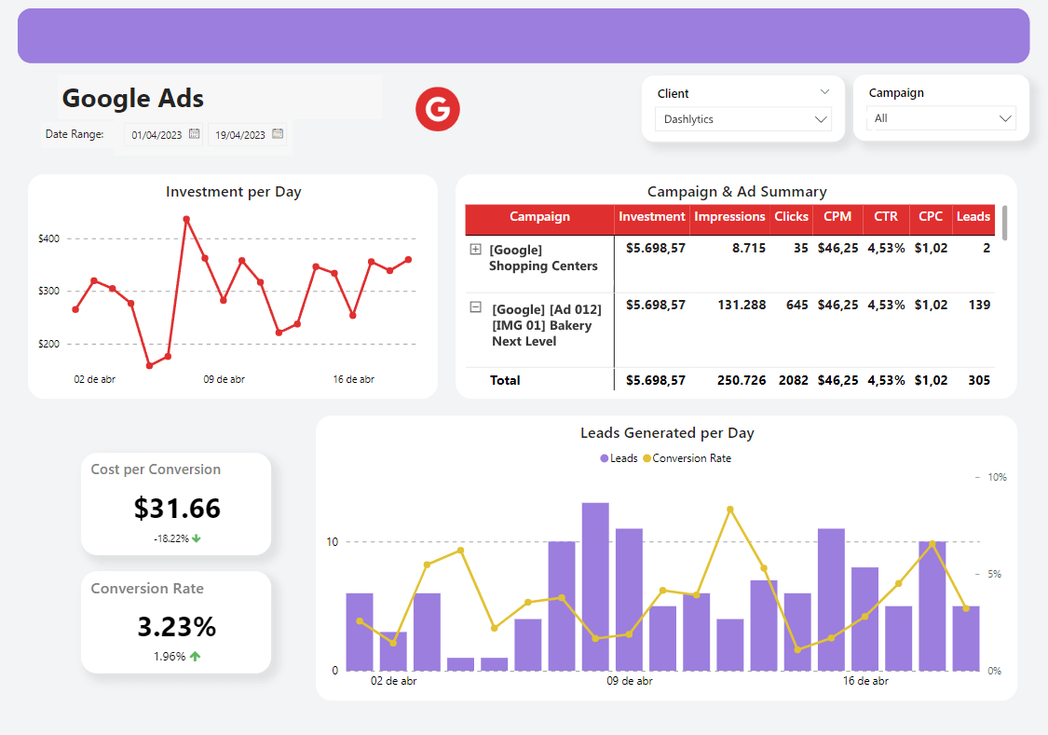Screen dimensions: 1048x735
Task: Click the $400 axis label on Investment chart
Action: pyautogui.click(x=48, y=238)
